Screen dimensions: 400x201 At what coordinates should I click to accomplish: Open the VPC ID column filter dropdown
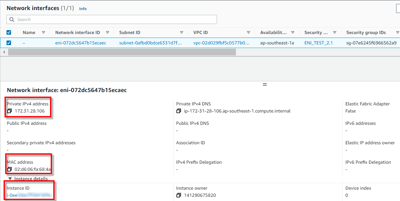pyautogui.click(x=249, y=32)
